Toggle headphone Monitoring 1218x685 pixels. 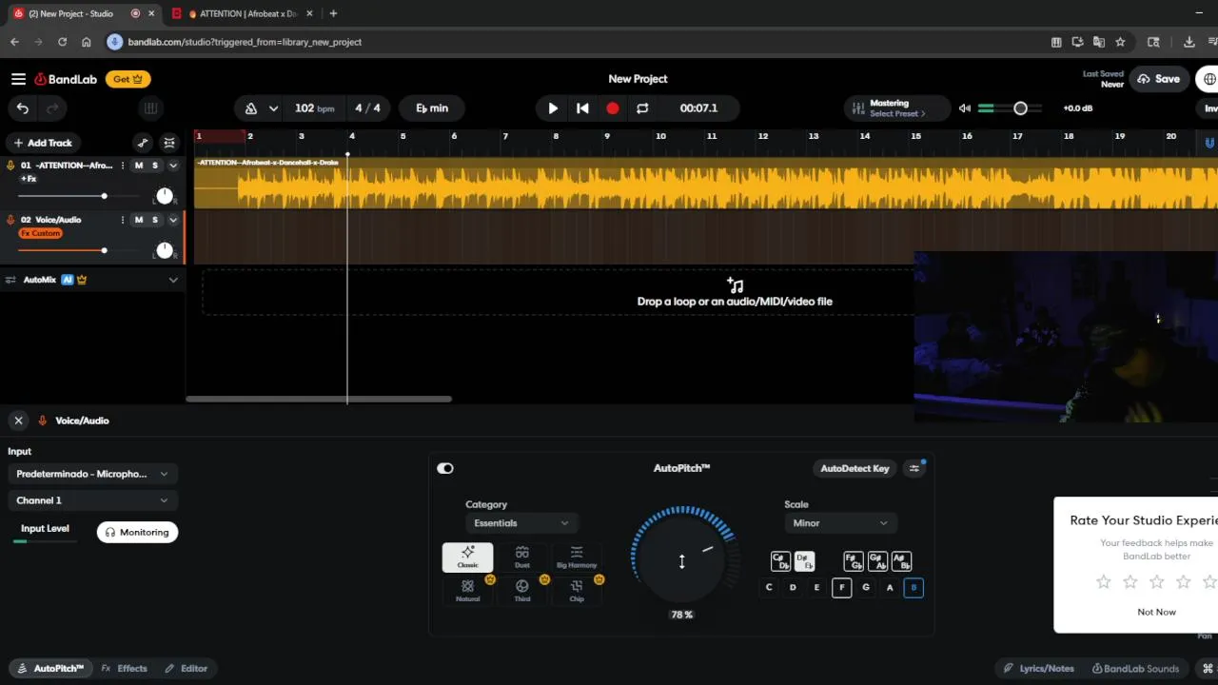[137, 533]
